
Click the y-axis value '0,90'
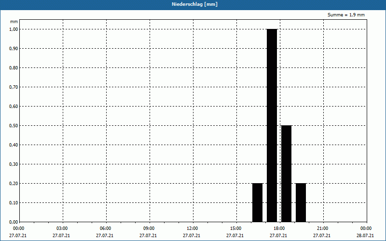(14, 49)
